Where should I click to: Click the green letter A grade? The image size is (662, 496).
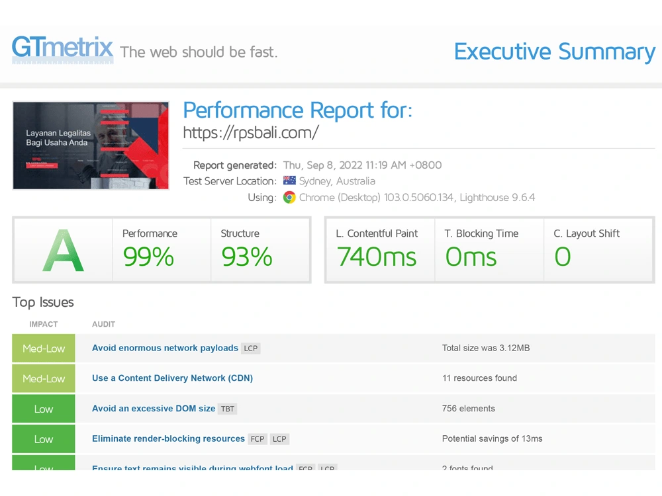(x=62, y=250)
